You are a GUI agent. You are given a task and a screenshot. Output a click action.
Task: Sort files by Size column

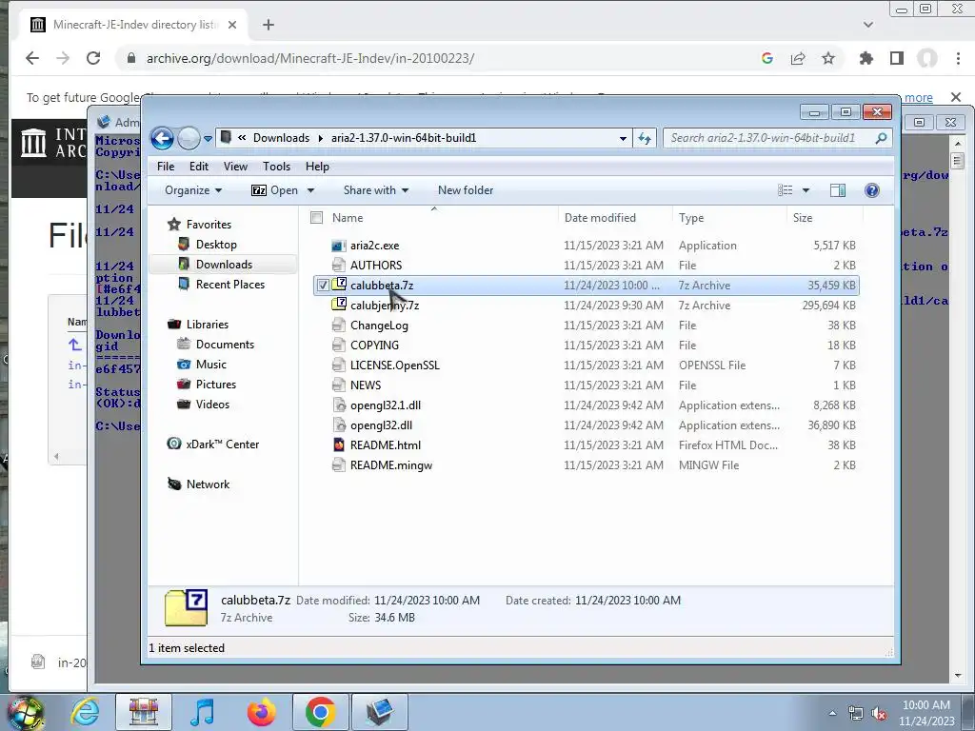click(x=802, y=218)
